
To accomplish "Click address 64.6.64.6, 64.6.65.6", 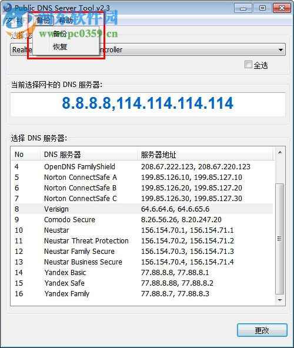I will (175, 209).
